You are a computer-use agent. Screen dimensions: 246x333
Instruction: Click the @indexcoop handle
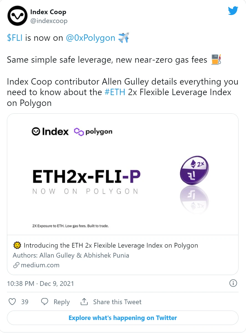[49, 21]
